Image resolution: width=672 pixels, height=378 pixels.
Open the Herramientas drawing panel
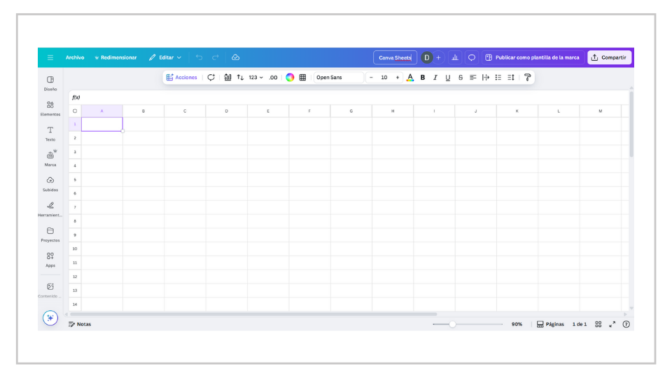point(50,209)
